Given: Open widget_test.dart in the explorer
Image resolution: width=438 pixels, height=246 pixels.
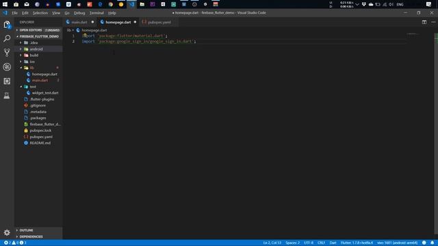Looking at the screenshot, I should (45, 93).
